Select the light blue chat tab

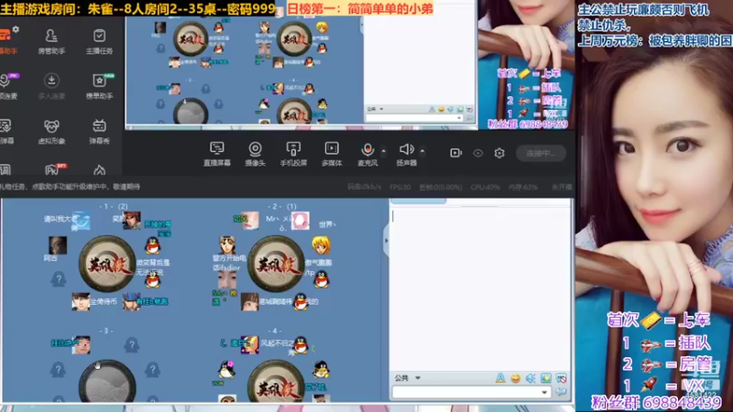pyautogui.click(x=419, y=201)
